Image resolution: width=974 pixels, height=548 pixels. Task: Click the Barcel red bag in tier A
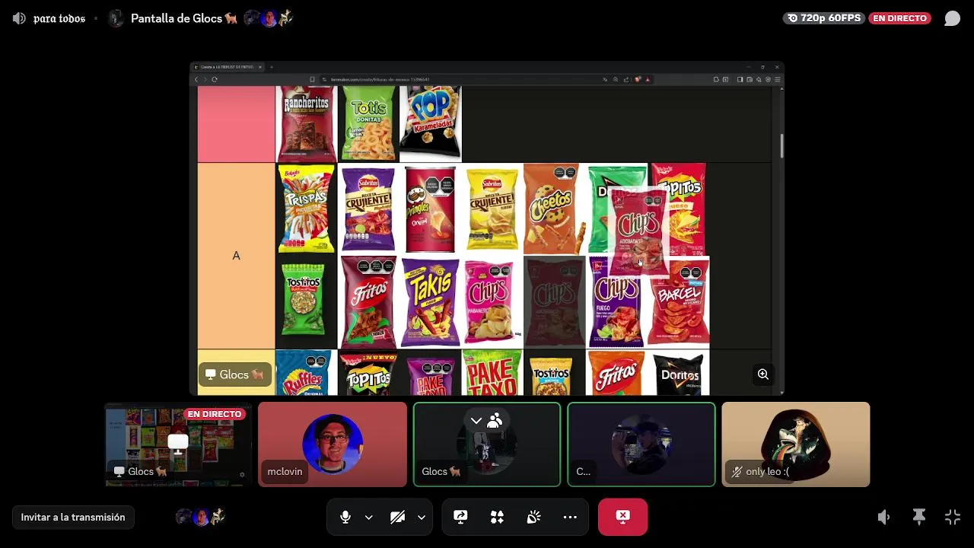coord(678,303)
